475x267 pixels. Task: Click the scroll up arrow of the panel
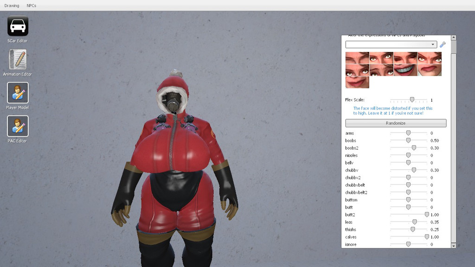(x=454, y=38)
